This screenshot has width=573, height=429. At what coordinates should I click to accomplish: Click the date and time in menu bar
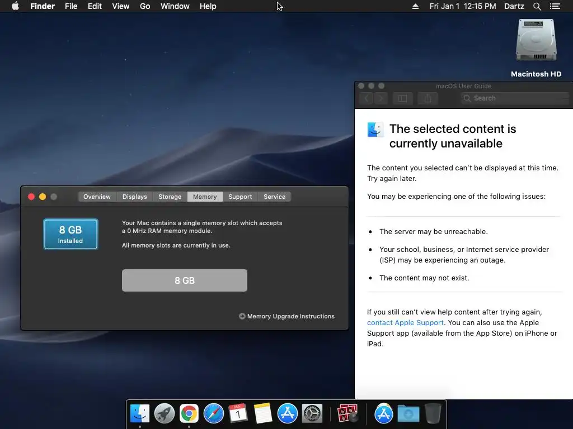[x=463, y=6]
